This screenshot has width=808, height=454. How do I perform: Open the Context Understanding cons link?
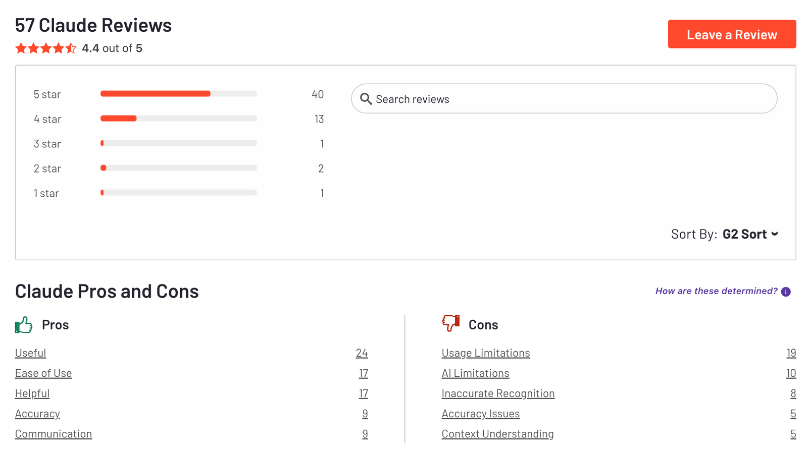[x=497, y=434]
